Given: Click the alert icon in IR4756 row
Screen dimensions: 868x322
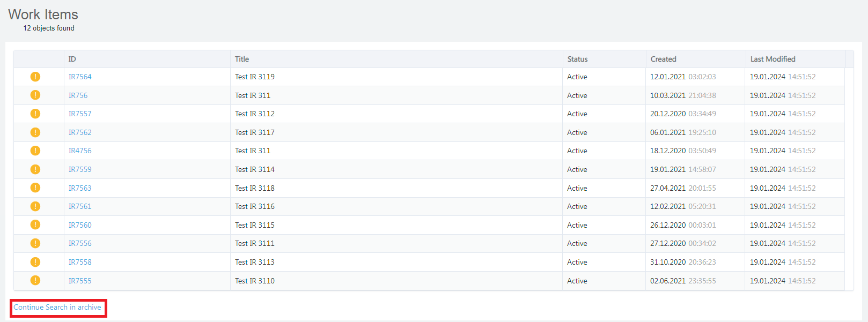Looking at the screenshot, I should [35, 151].
